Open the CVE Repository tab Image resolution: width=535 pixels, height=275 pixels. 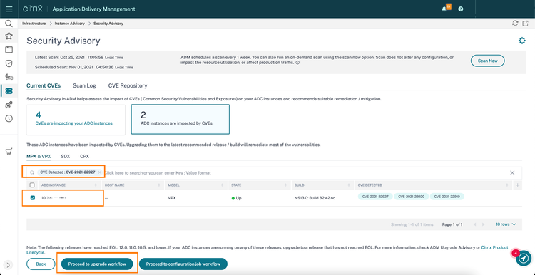click(x=128, y=86)
